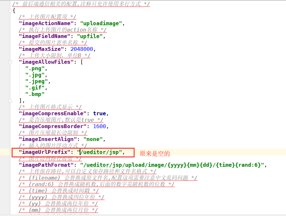Collapse the root JSON object fold marker
Image resolution: width=286 pixels, height=216 pixels.
(x=10, y=11)
